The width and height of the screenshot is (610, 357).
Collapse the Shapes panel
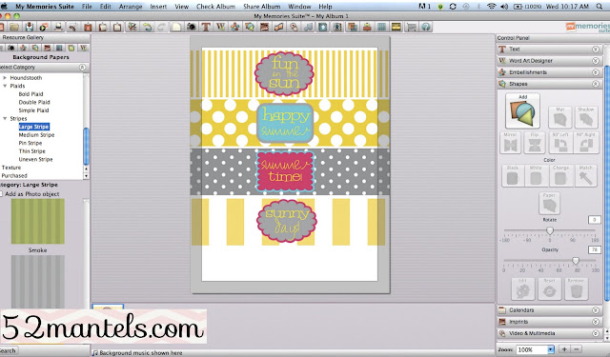pos(595,84)
